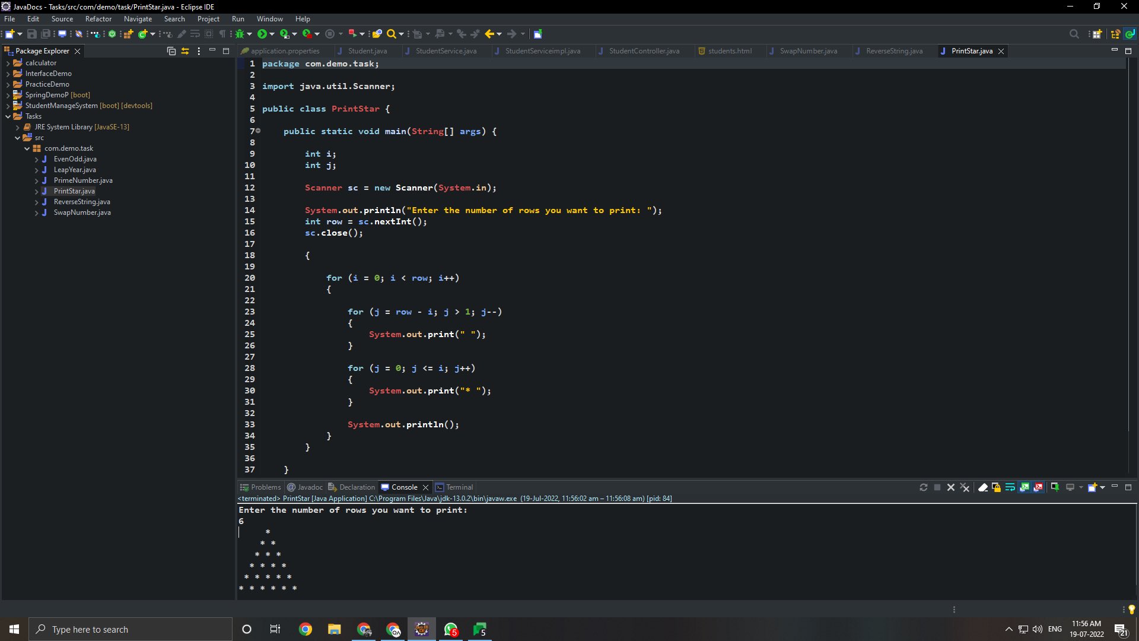Switch to the StudentController.java tab
Image resolution: width=1139 pixels, height=641 pixels.
(644, 51)
